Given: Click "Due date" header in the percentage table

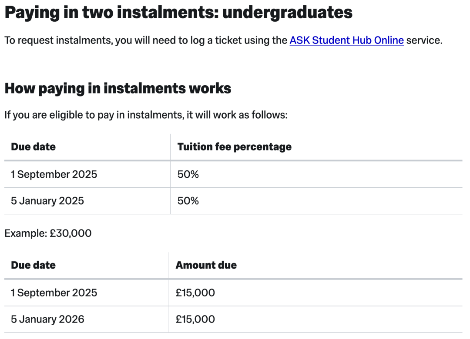Looking at the screenshot, I should 34,147.
